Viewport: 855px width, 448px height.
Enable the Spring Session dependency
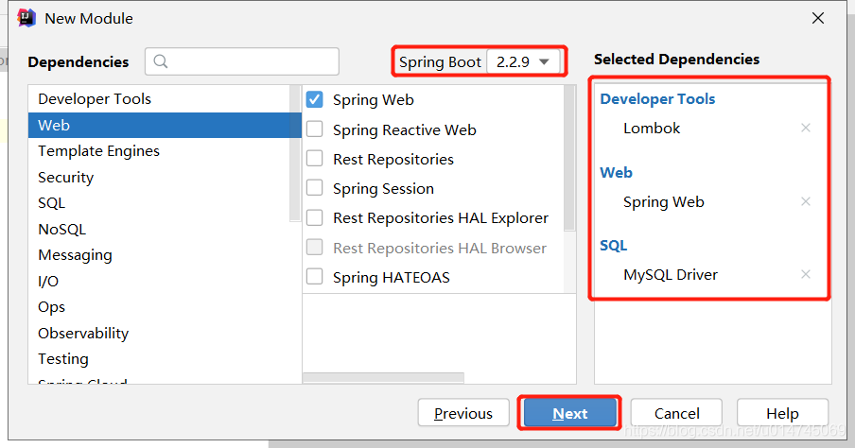coord(315,188)
